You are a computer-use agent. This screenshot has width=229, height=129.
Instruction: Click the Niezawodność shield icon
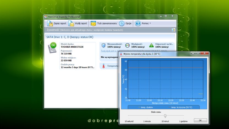pyautogui.click(x=103, y=45)
